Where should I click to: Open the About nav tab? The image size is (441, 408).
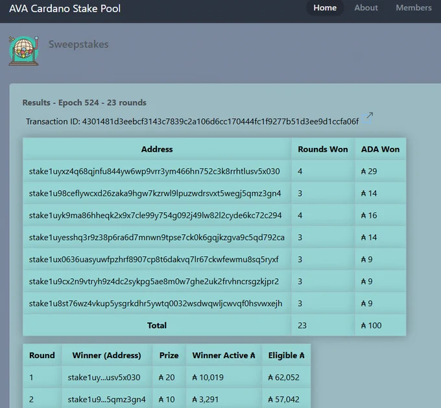(x=366, y=8)
